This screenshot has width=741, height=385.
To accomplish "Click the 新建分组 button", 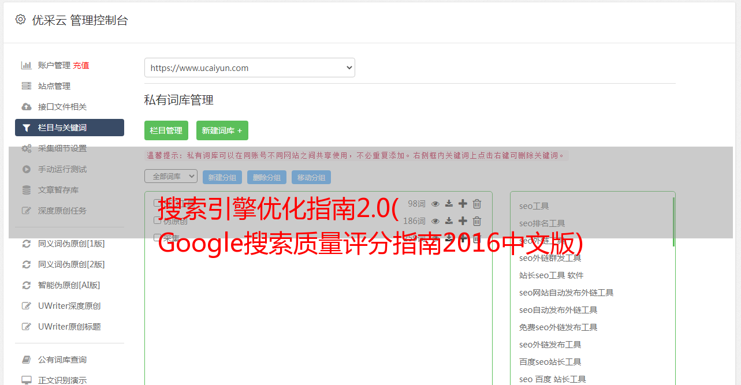I will point(222,177).
